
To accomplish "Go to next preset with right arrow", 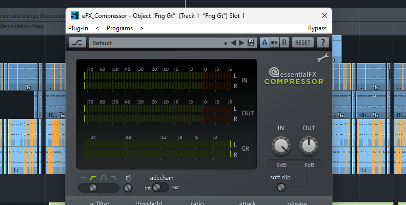I will (242, 43).
